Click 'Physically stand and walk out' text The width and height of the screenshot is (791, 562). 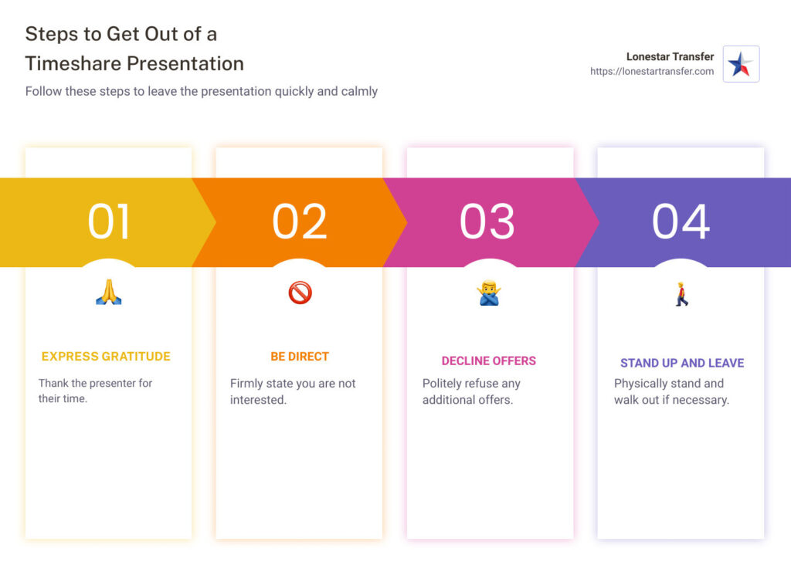671,391
